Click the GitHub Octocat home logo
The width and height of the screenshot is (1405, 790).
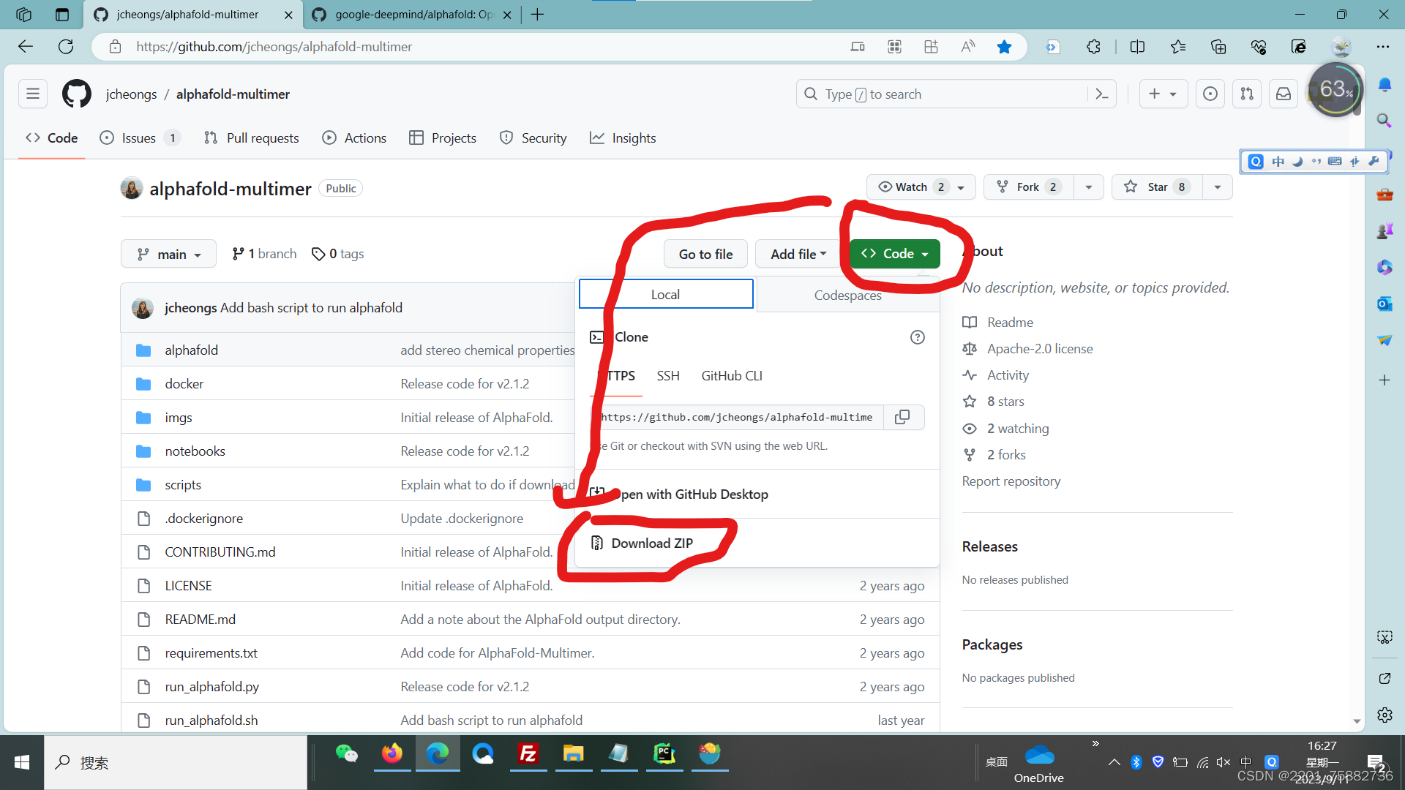pyautogui.click(x=76, y=94)
